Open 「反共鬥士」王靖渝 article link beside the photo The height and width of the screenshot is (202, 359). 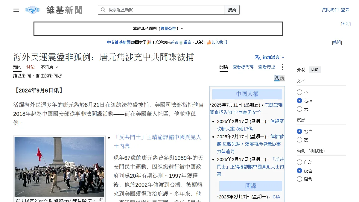[158, 142]
